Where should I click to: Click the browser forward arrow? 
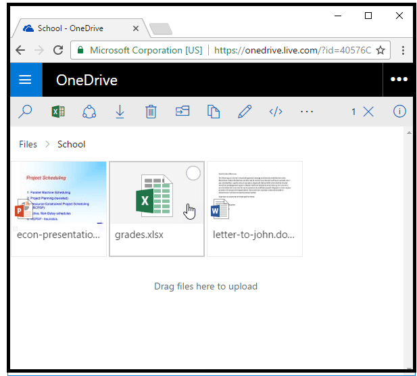point(39,50)
